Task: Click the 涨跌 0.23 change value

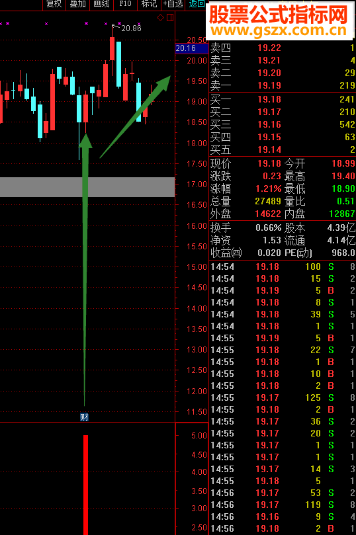Action: tap(272, 176)
